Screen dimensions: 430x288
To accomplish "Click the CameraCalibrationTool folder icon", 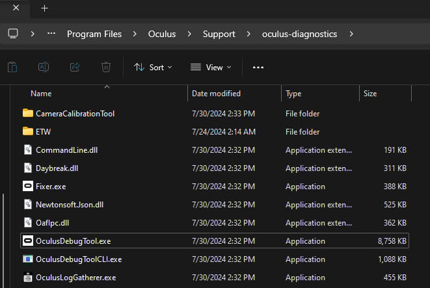I will (x=28, y=113).
